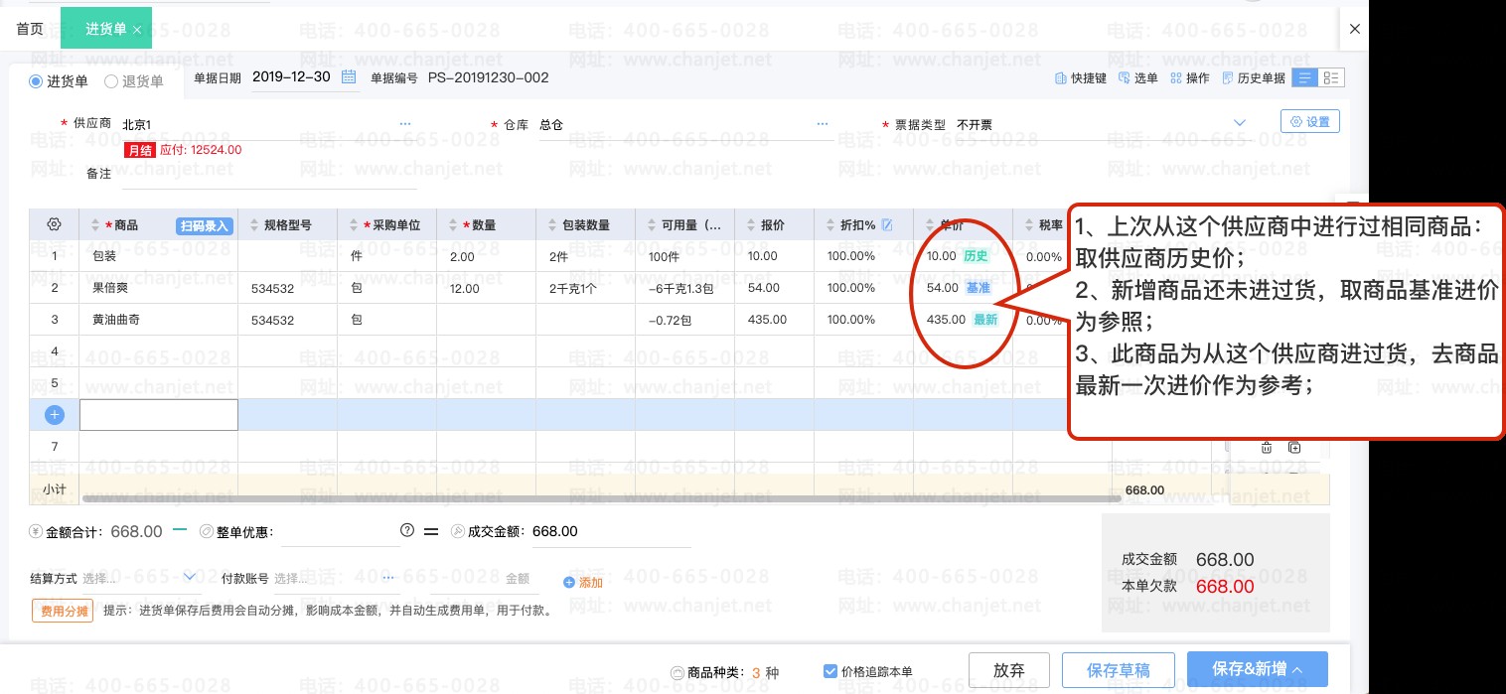This screenshot has width=1506, height=694.
Task: Open the 历史单据 menu item
Action: coord(1254,78)
